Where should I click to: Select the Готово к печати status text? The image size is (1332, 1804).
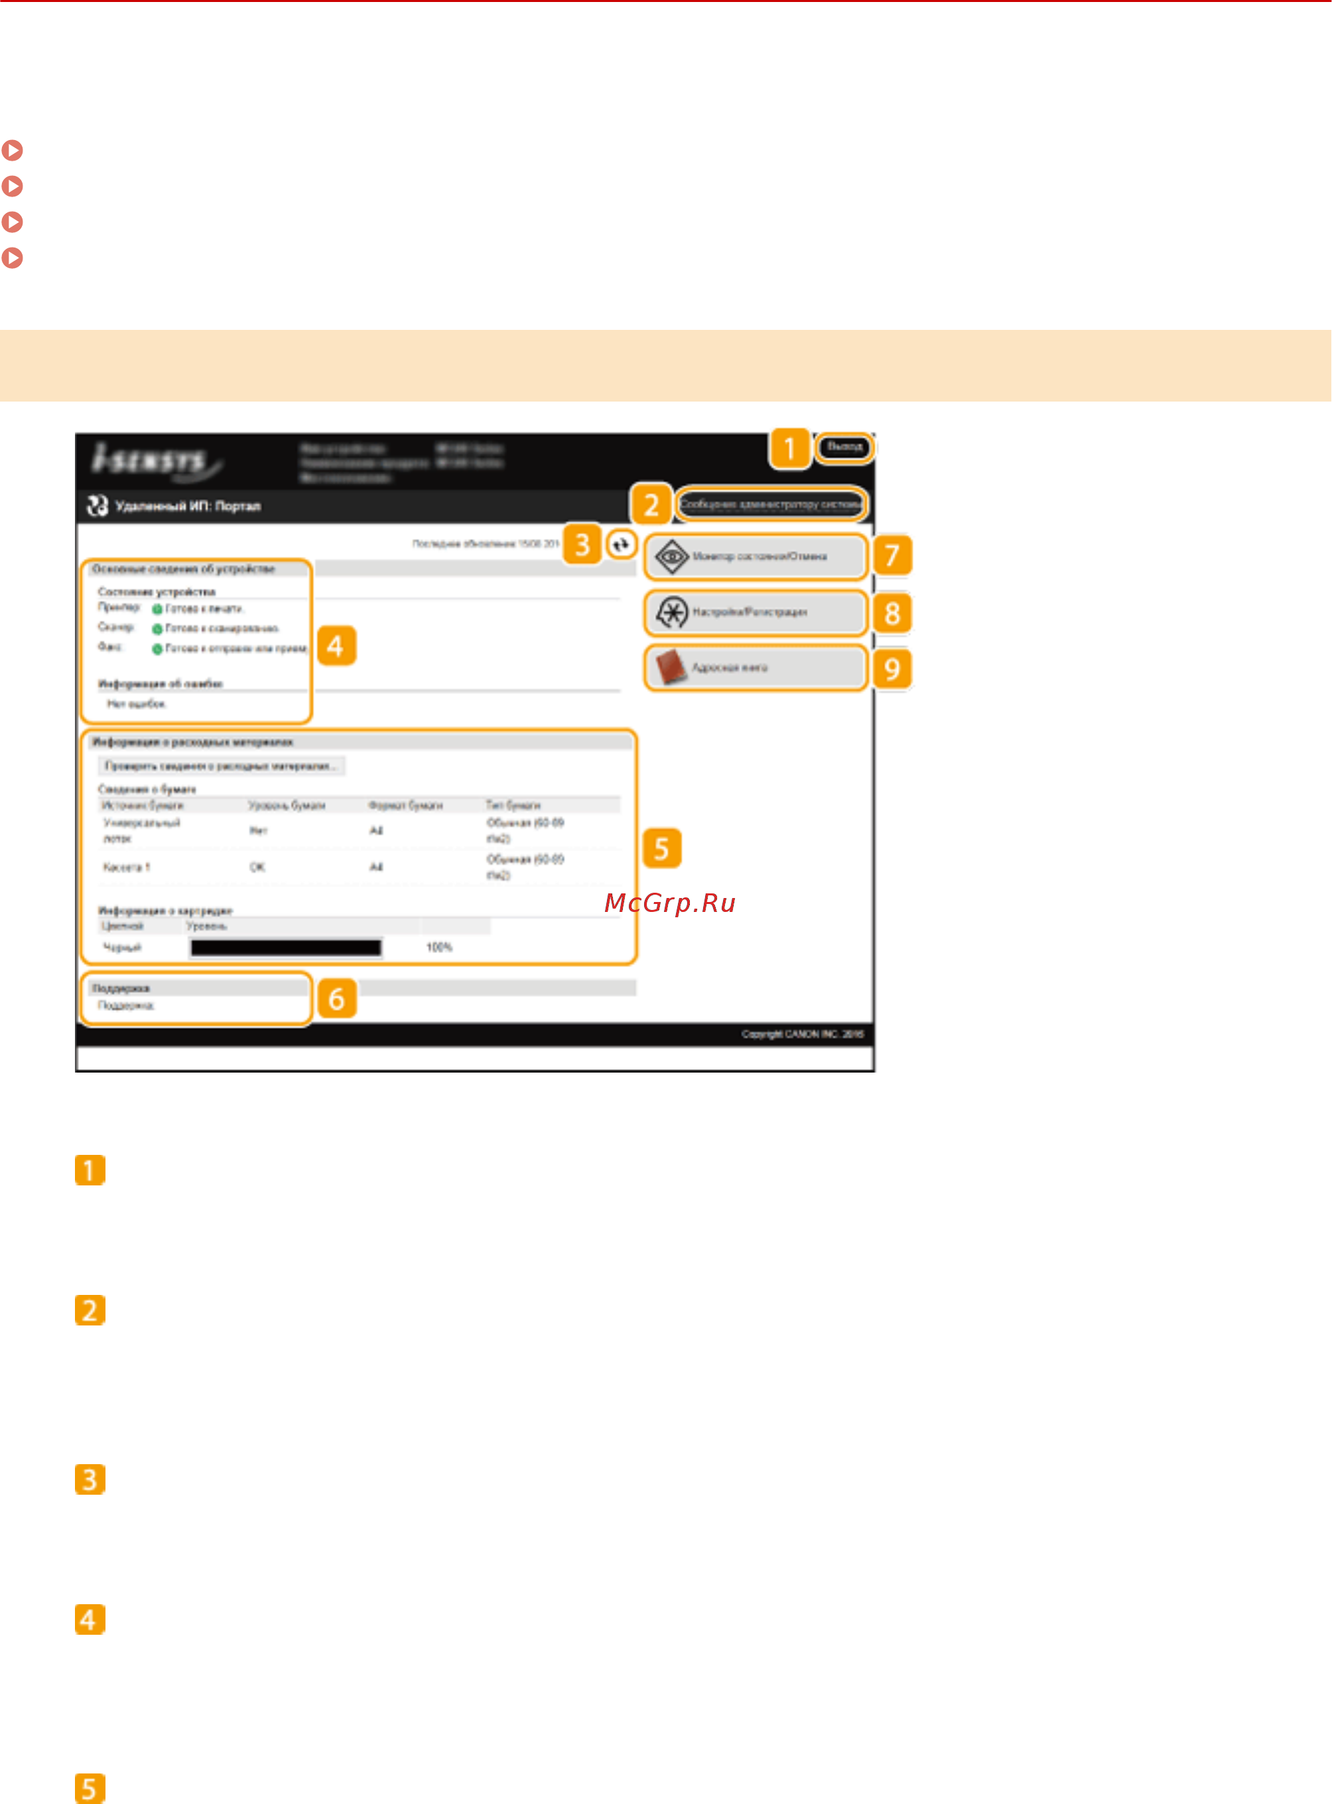click(x=205, y=609)
